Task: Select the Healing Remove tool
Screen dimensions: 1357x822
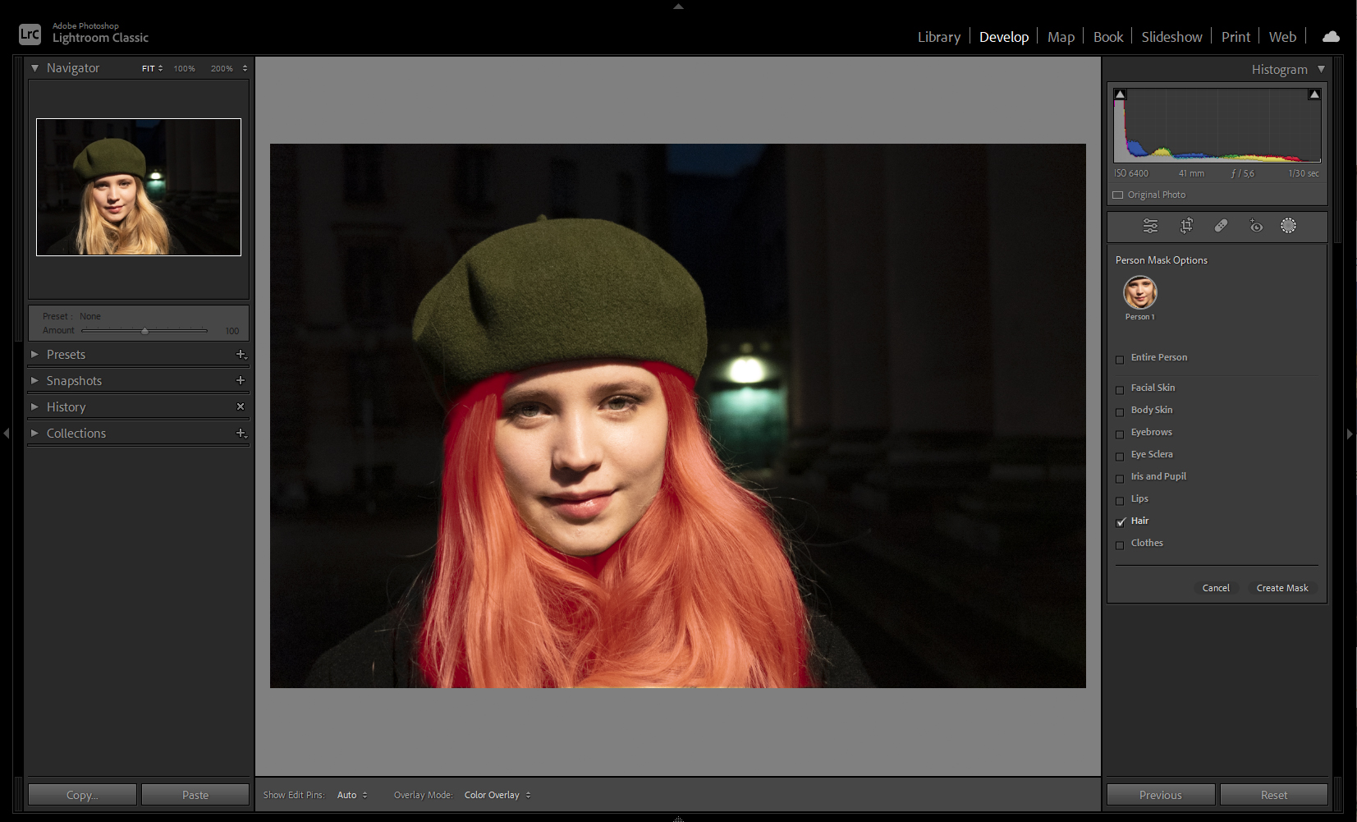Action: coord(1222,226)
